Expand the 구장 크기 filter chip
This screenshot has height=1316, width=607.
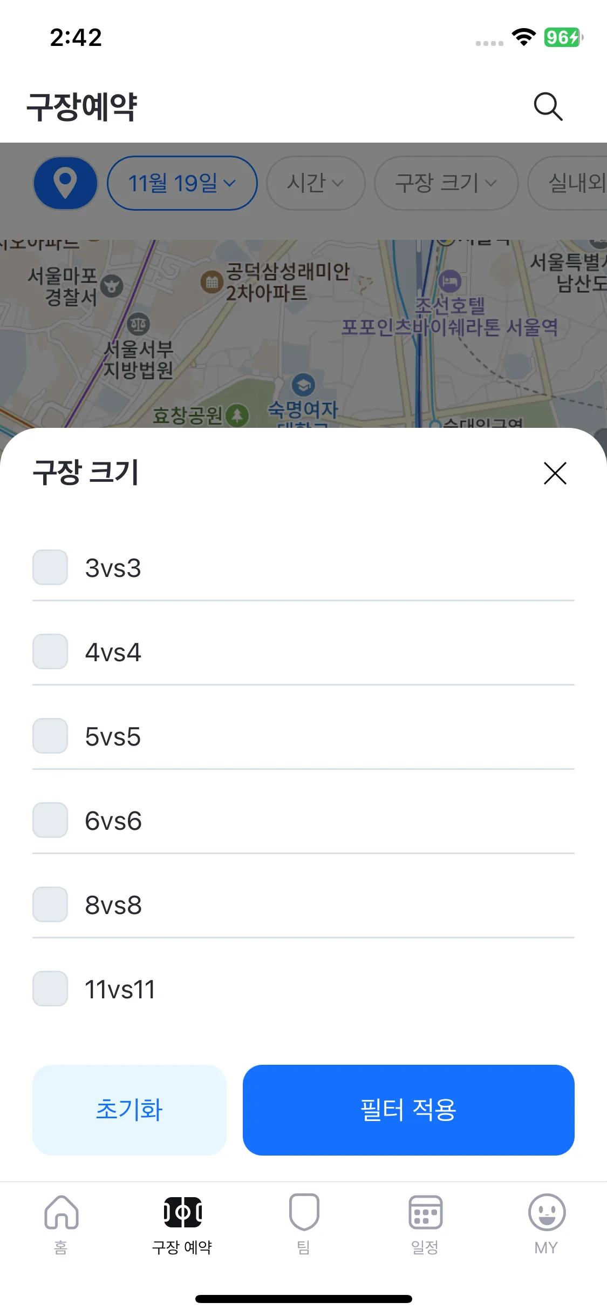pyautogui.click(x=446, y=183)
